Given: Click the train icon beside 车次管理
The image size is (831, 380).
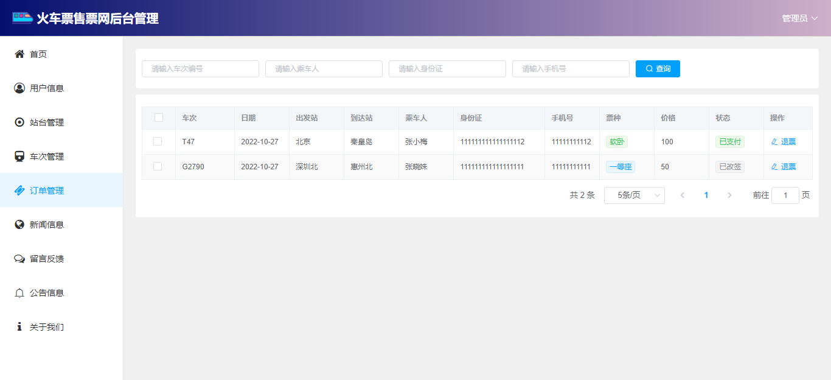Looking at the screenshot, I should point(19,157).
